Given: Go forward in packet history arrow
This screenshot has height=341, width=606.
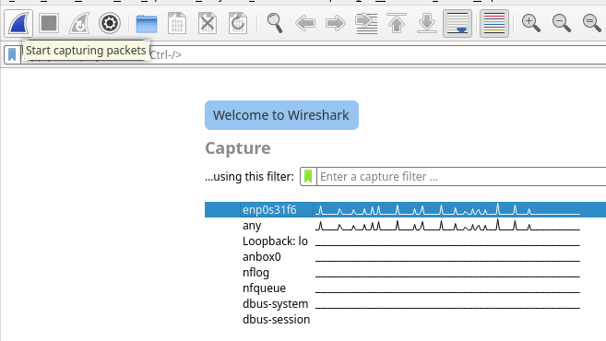Looking at the screenshot, I should click(336, 23).
